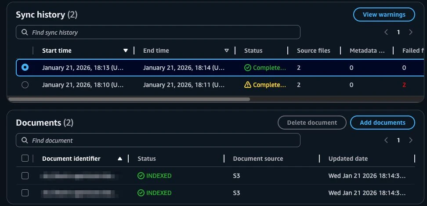Screen dimensions: 427x206
Task: Click the sync history search magnifier icon
Action: 24,32
